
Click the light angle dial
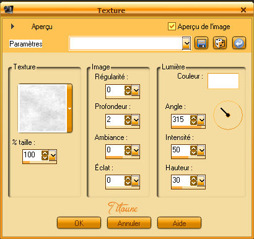(x=228, y=115)
